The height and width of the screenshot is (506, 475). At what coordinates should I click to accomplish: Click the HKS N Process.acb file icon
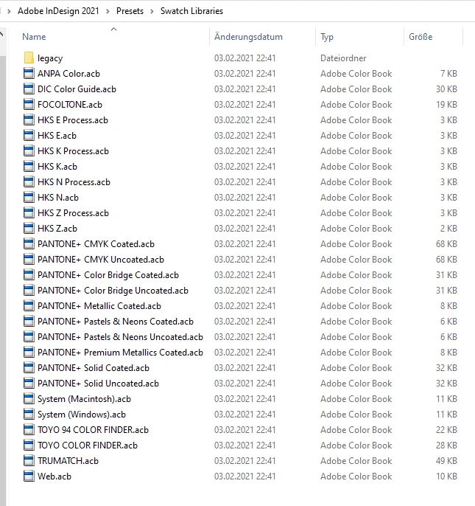point(29,182)
